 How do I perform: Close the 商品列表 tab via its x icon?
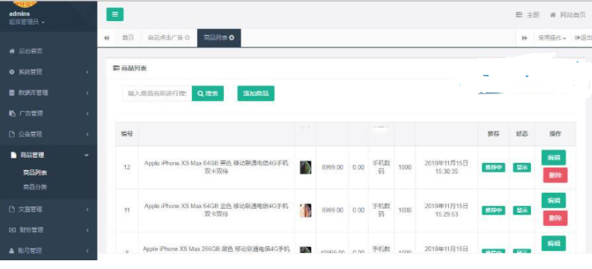tap(232, 38)
